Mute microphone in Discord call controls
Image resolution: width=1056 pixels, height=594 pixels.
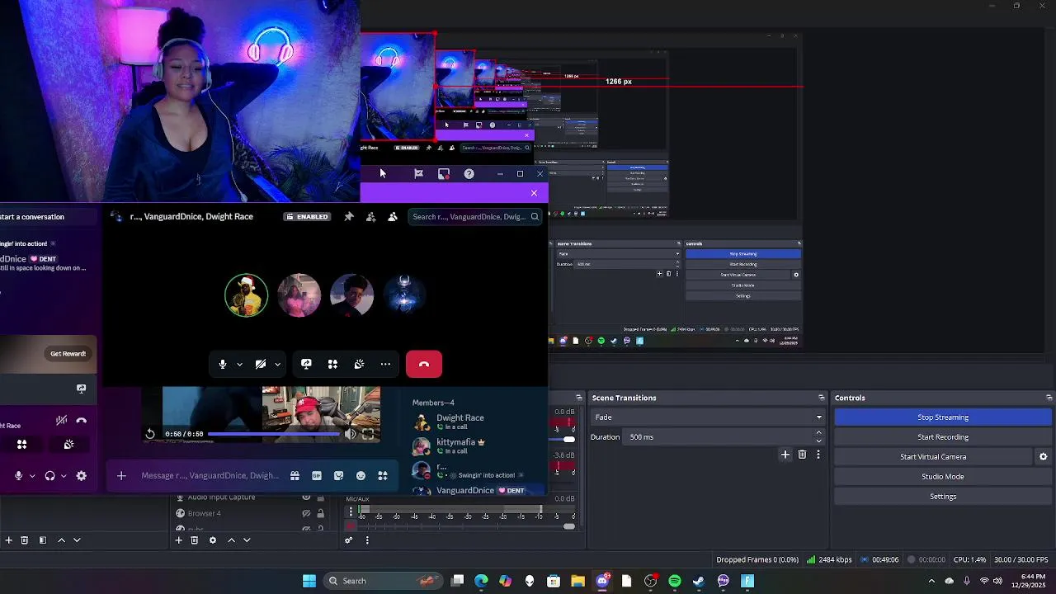tap(223, 364)
